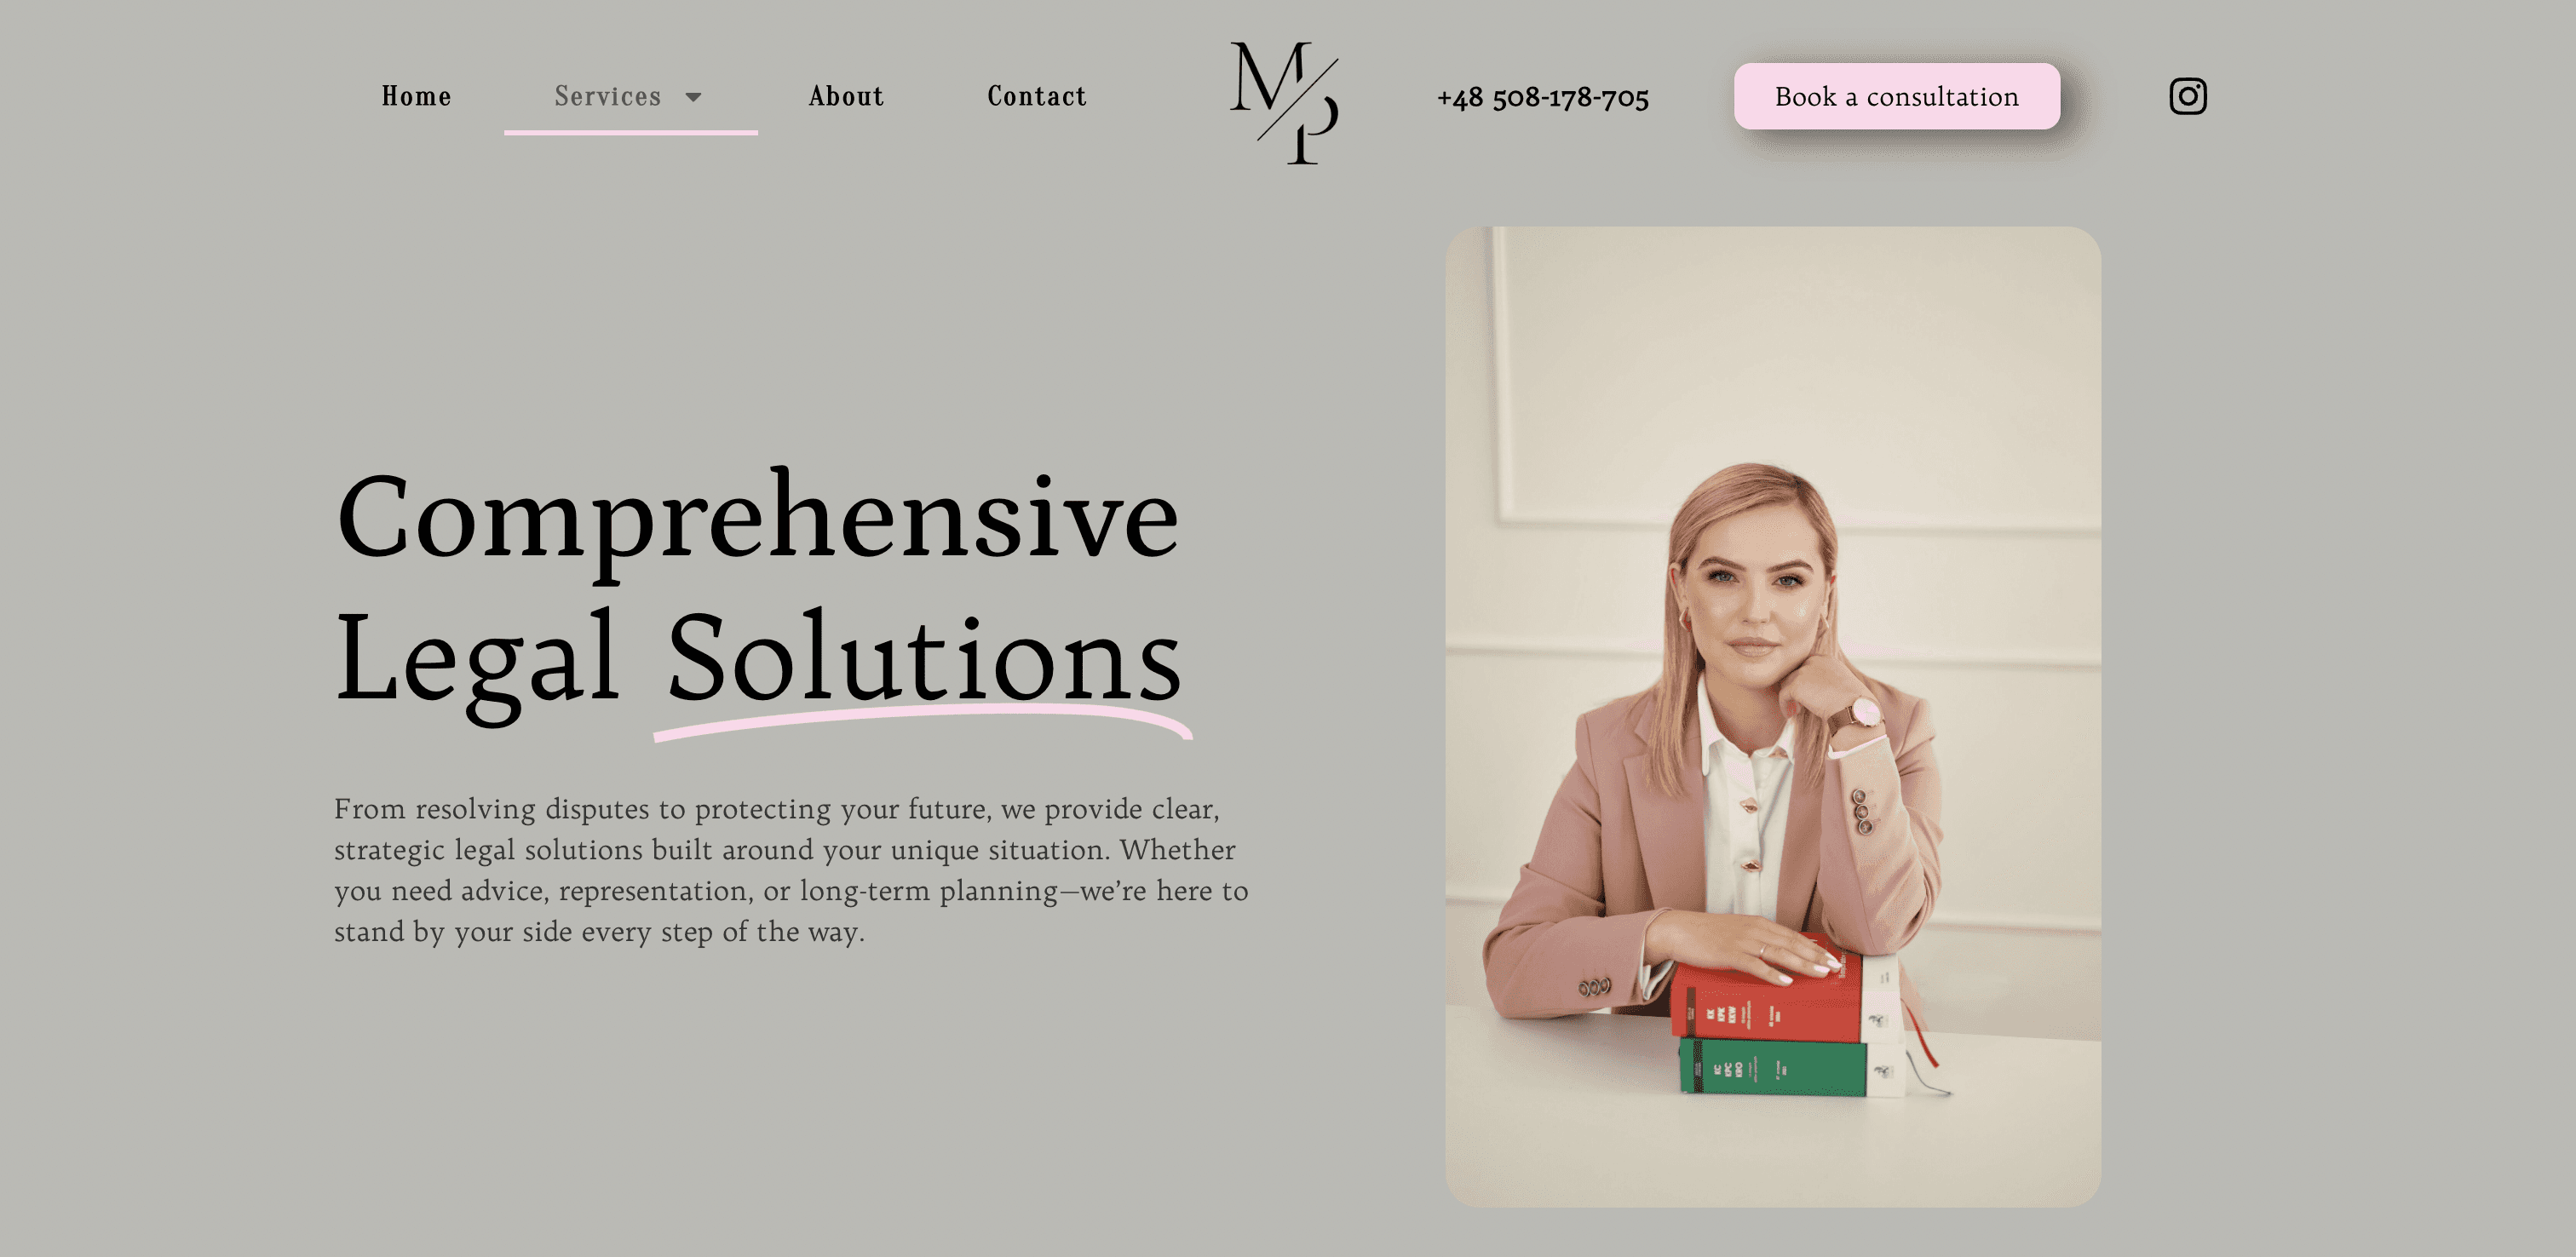Select the lawyer portrait photo's face

[x=1755, y=590]
